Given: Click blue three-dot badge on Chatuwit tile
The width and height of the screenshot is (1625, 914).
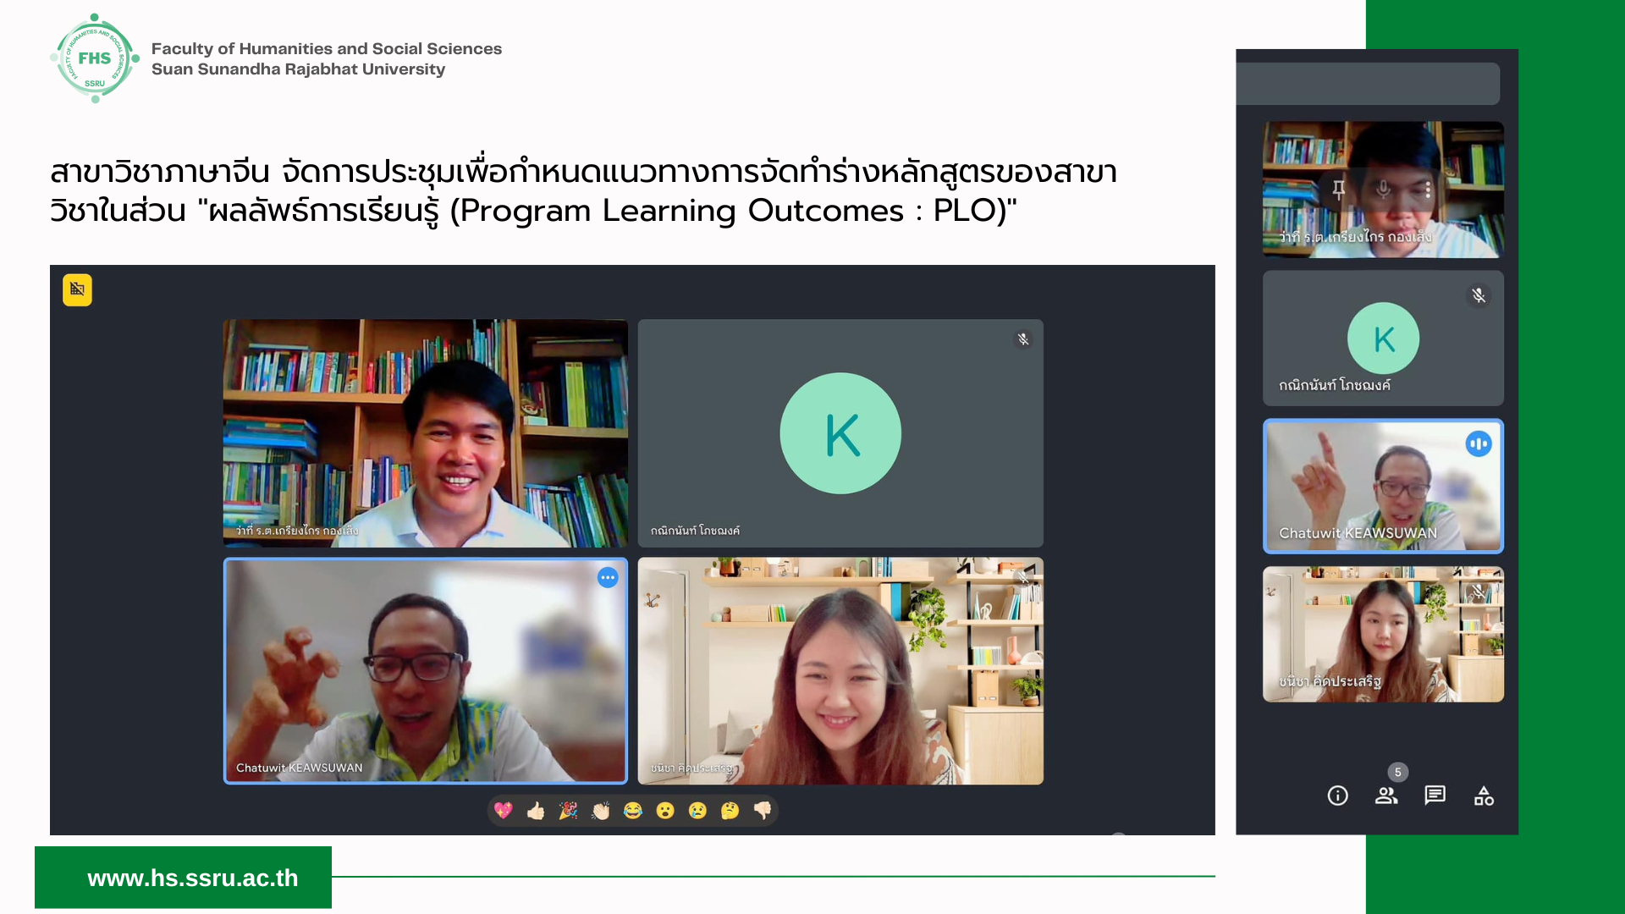Looking at the screenshot, I should pyautogui.click(x=608, y=578).
